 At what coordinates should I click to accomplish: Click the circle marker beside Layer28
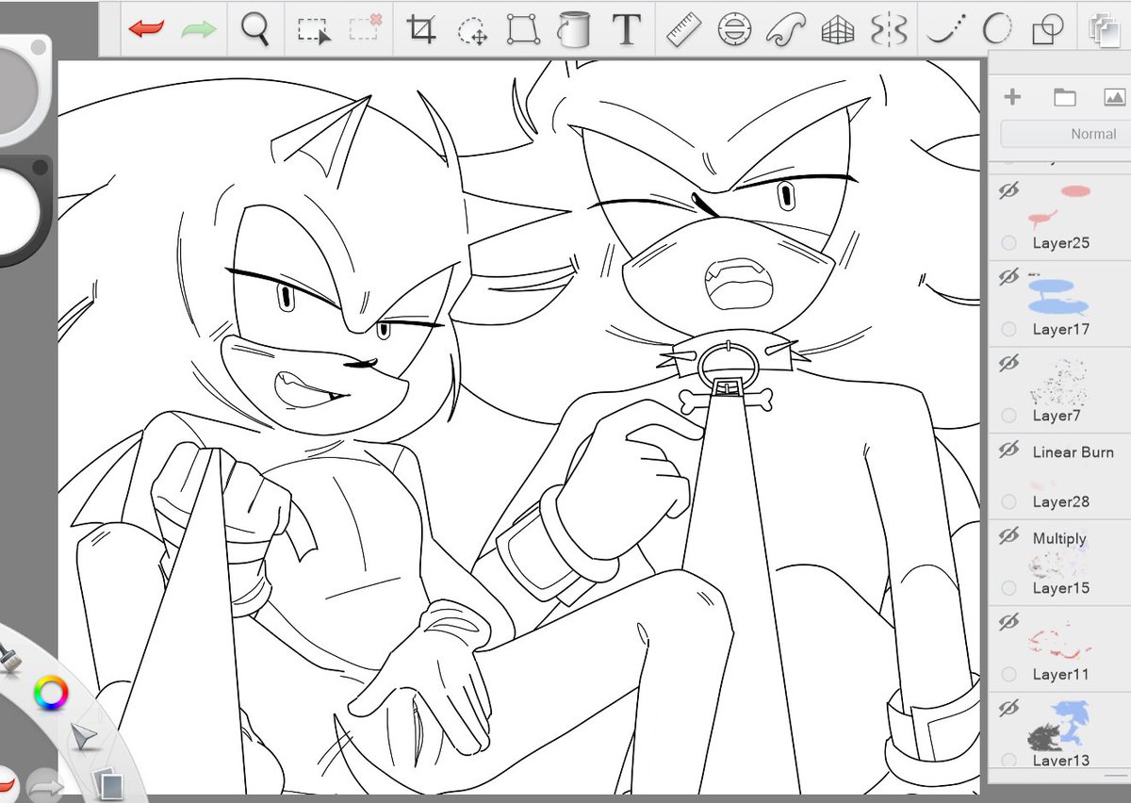(1009, 501)
